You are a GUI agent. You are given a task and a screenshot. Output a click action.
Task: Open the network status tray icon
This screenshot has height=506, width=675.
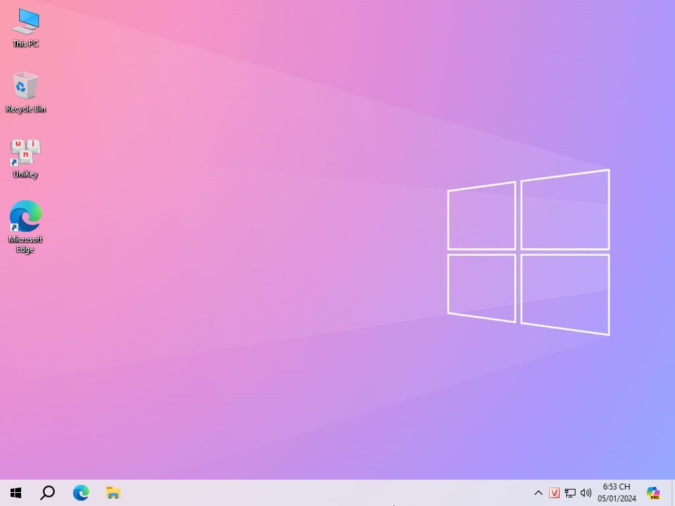pyautogui.click(x=570, y=493)
